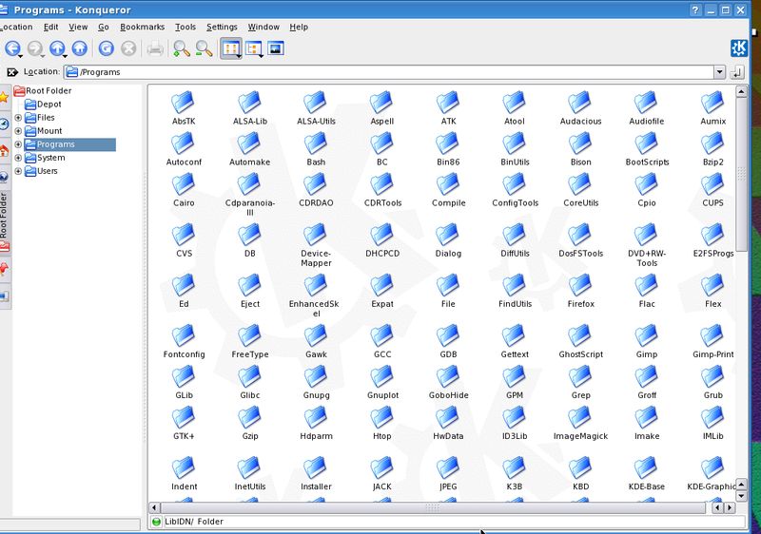Open Tree View mode options dropdown arrow

coord(261,56)
